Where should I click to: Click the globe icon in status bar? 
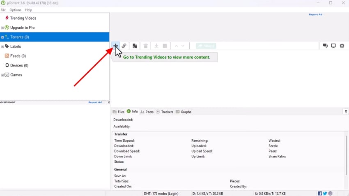[x=330, y=193]
